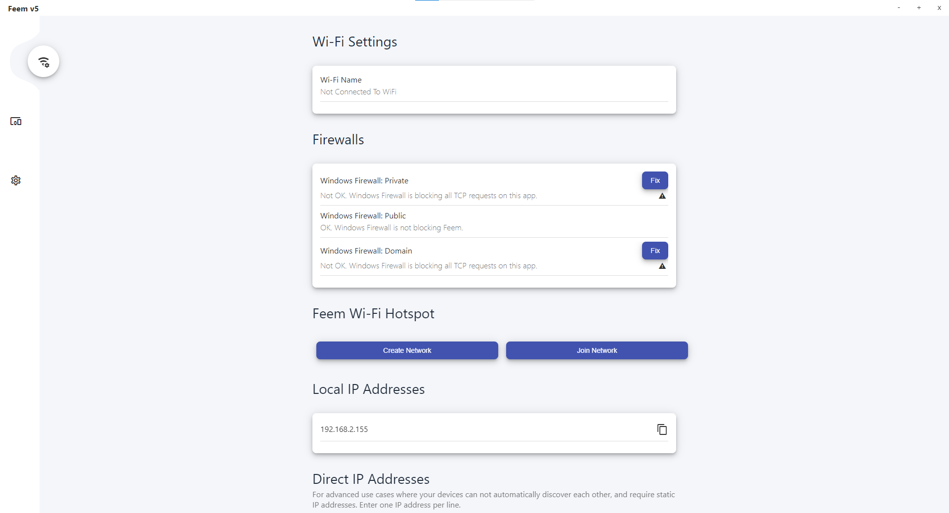949x513 pixels.
Task: Click the Private firewall warning triangle
Action: (x=662, y=196)
